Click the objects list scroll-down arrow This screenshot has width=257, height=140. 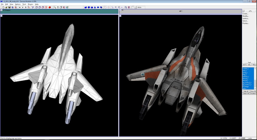pyautogui.click(x=255, y=88)
